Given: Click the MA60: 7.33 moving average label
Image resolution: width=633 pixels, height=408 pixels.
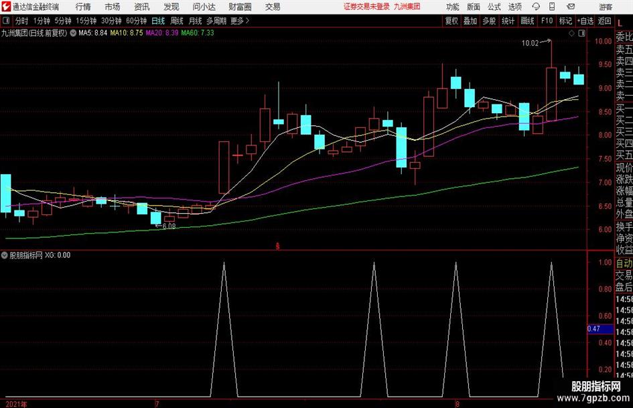Looking at the screenshot, I should (x=198, y=33).
